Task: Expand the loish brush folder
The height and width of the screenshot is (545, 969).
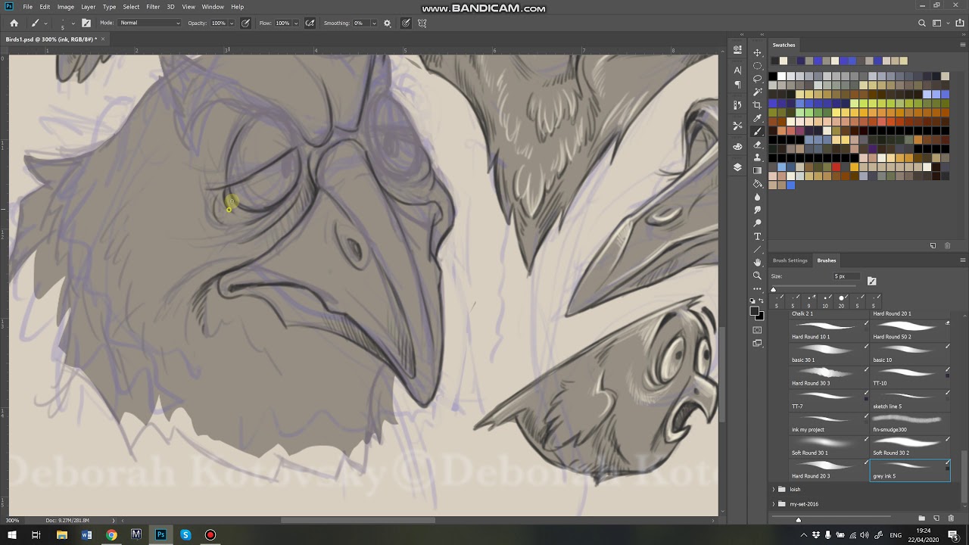Action: (774, 490)
